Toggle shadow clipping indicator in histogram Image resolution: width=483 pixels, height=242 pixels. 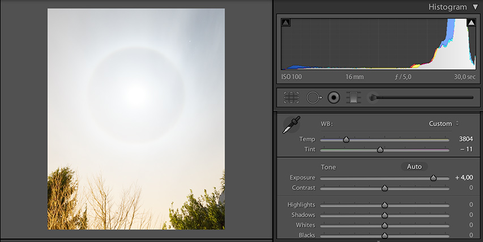point(285,23)
